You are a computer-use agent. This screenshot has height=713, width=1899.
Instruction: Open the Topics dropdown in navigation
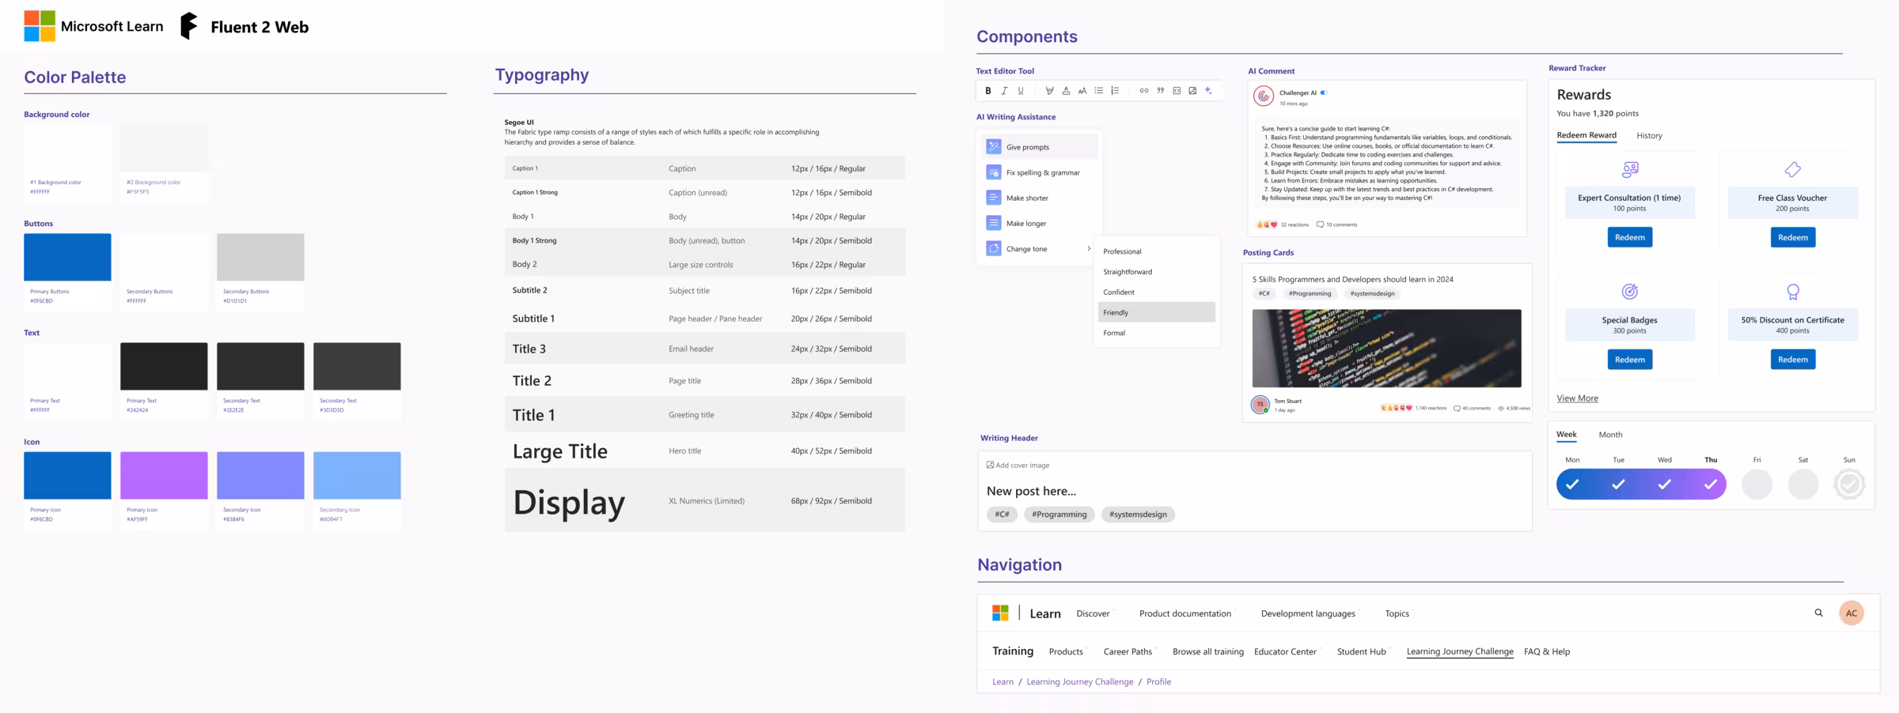[1398, 613]
